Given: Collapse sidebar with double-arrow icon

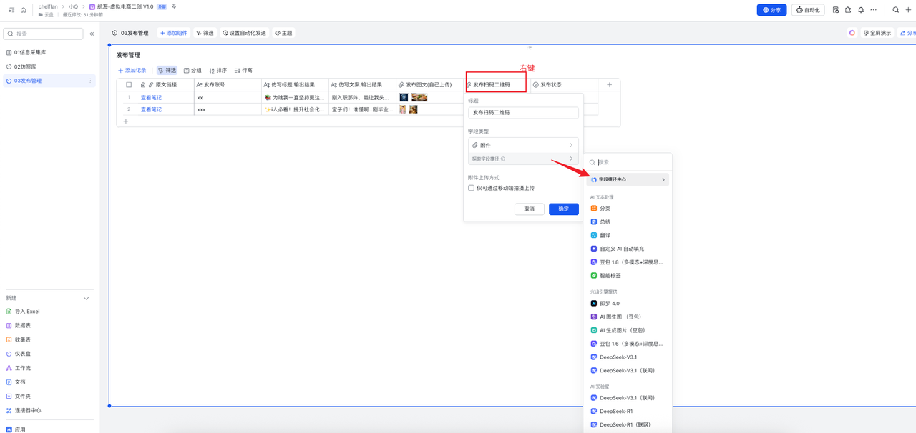Looking at the screenshot, I should [92, 34].
